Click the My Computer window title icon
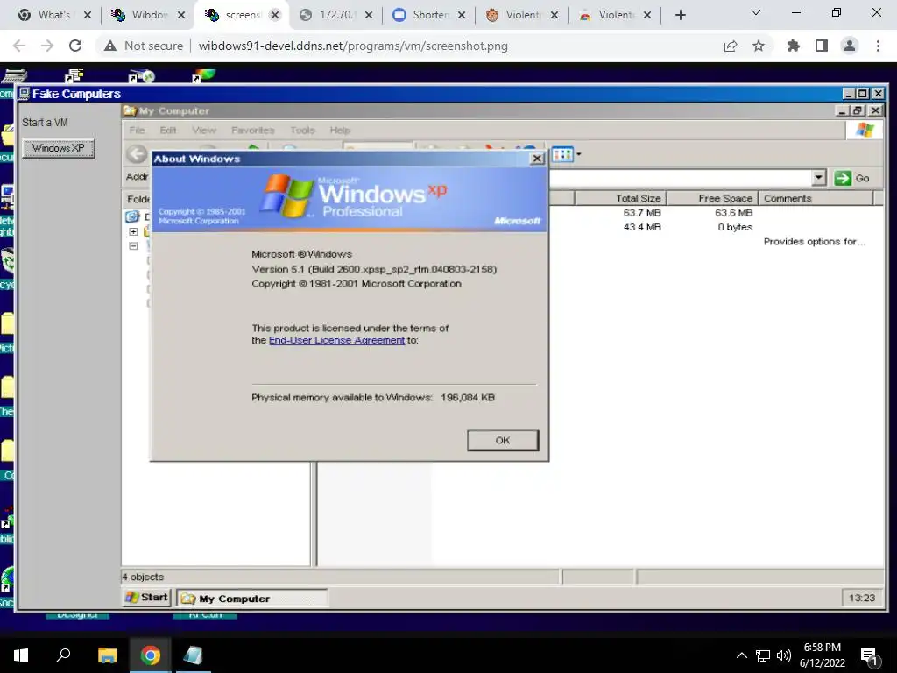The height and width of the screenshot is (673, 897). click(130, 111)
